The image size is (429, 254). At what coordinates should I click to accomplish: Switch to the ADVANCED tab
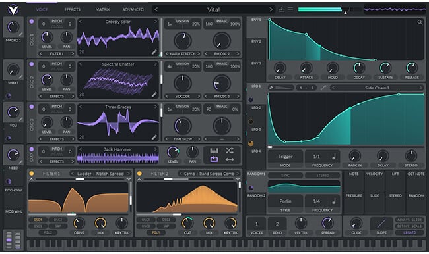133,9
